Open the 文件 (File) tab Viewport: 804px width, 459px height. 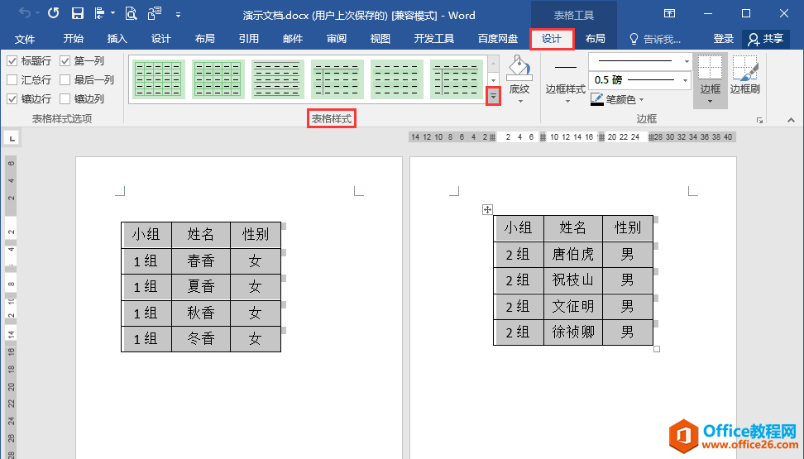[24, 39]
